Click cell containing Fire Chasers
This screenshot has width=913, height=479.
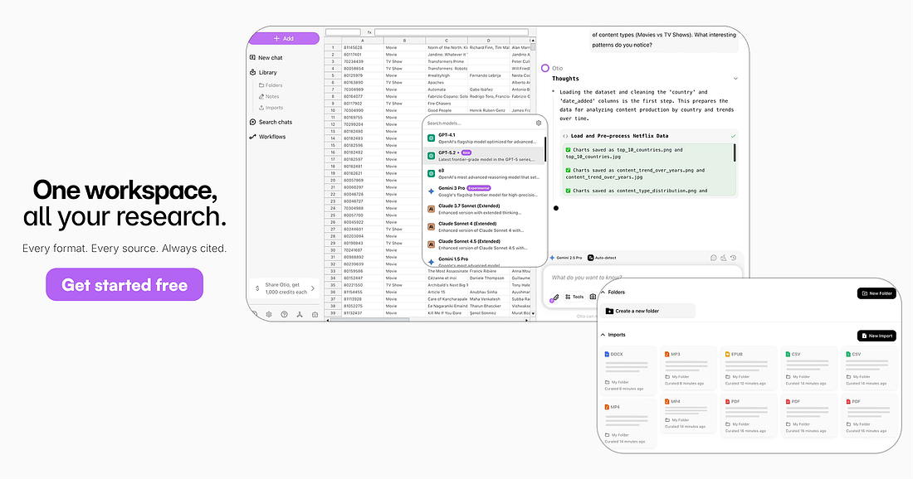coord(447,104)
